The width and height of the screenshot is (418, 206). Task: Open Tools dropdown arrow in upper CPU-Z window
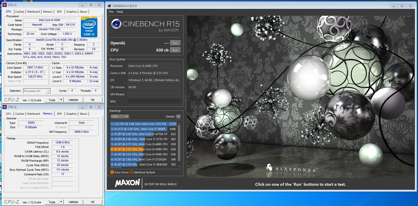[x=61, y=100]
